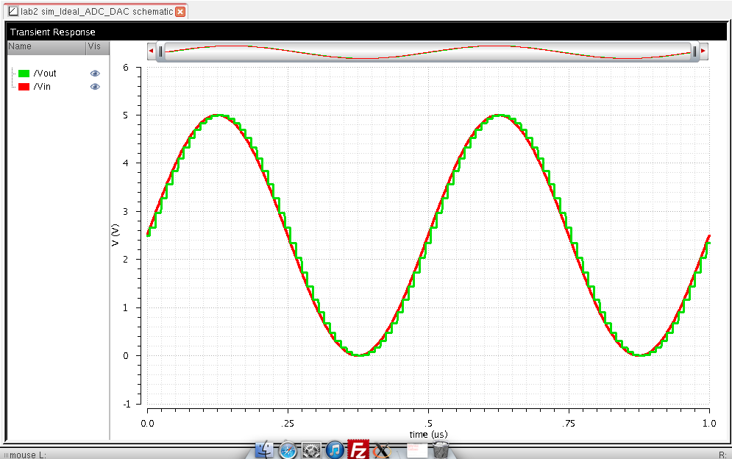The width and height of the screenshot is (732, 459).
Task: Hide the /Vout trace using eye icon
Action: (95, 74)
